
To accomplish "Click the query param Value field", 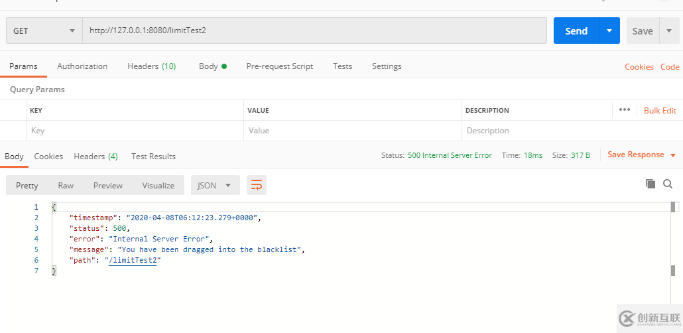I will (352, 130).
